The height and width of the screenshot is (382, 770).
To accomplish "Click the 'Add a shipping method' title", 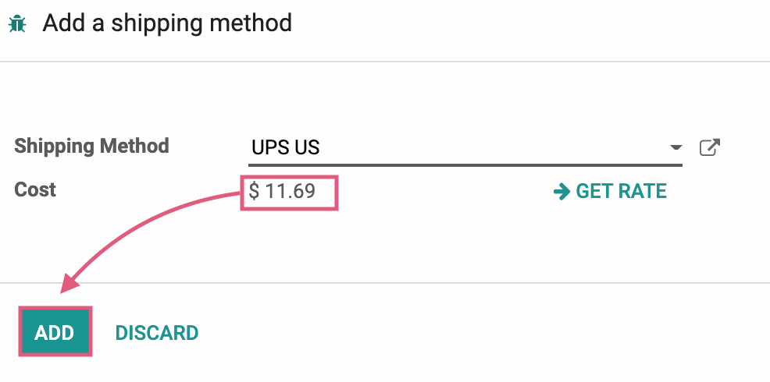I will tap(167, 23).
